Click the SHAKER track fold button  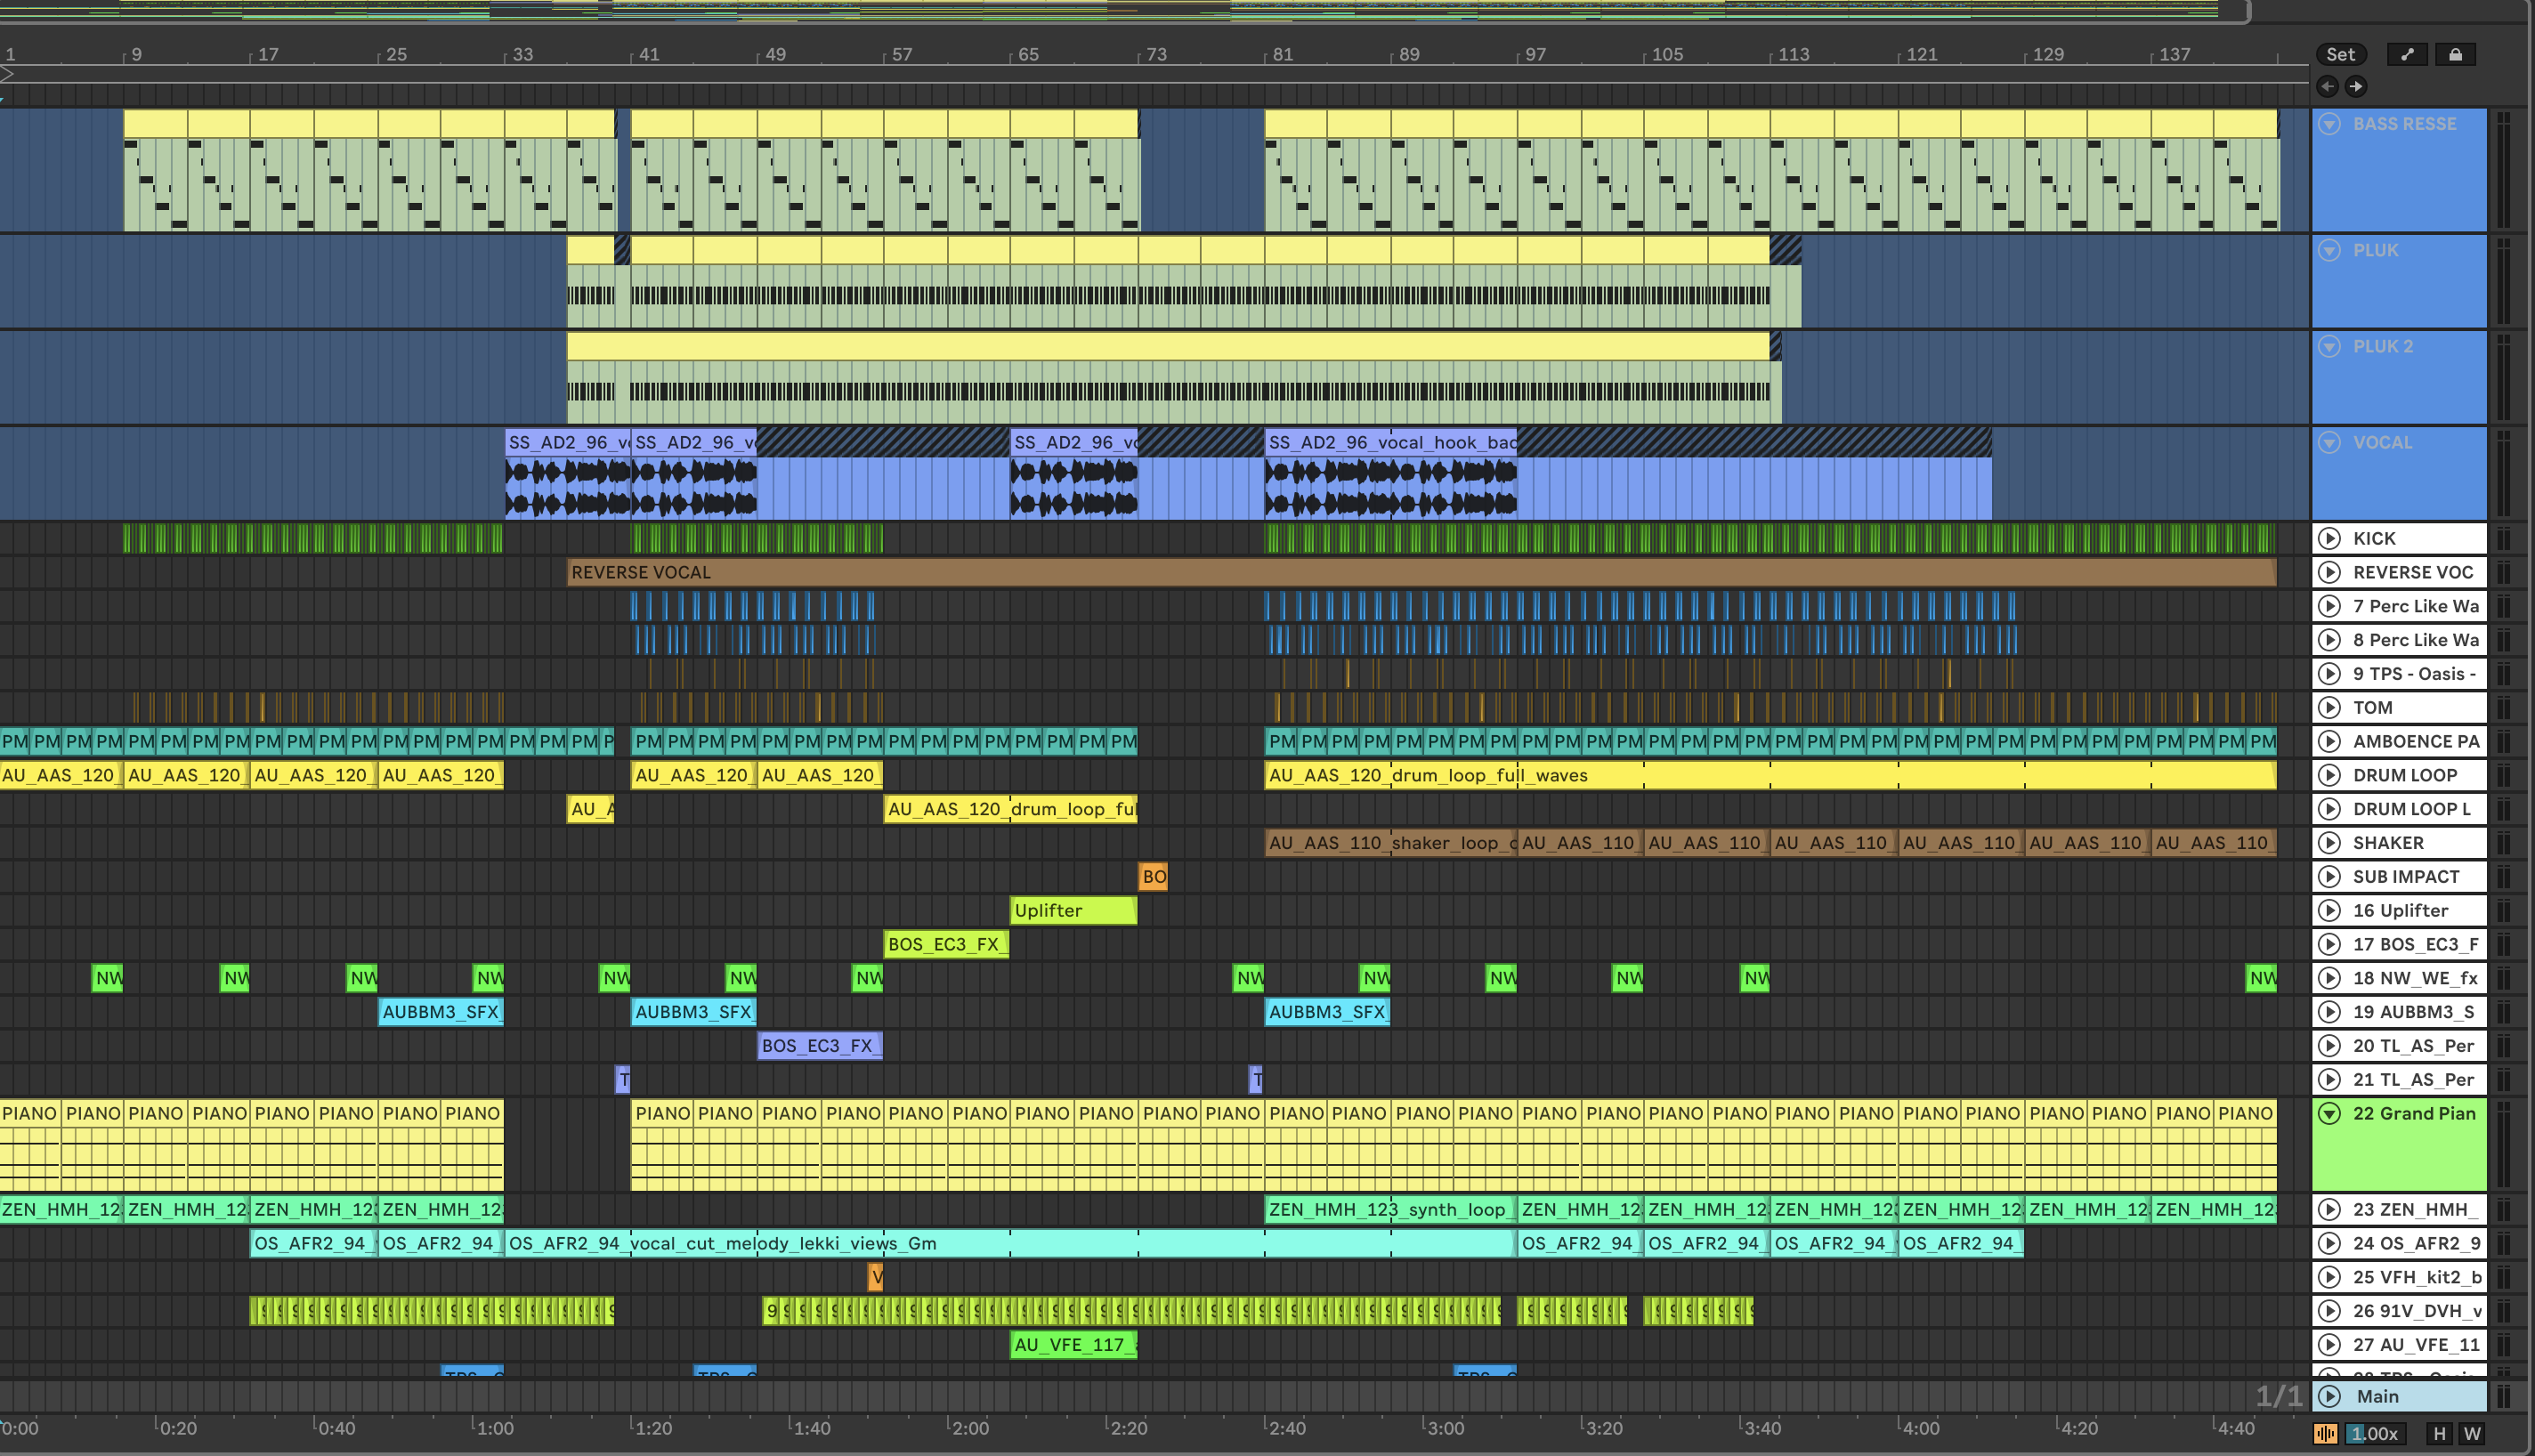tap(2330, 843)
